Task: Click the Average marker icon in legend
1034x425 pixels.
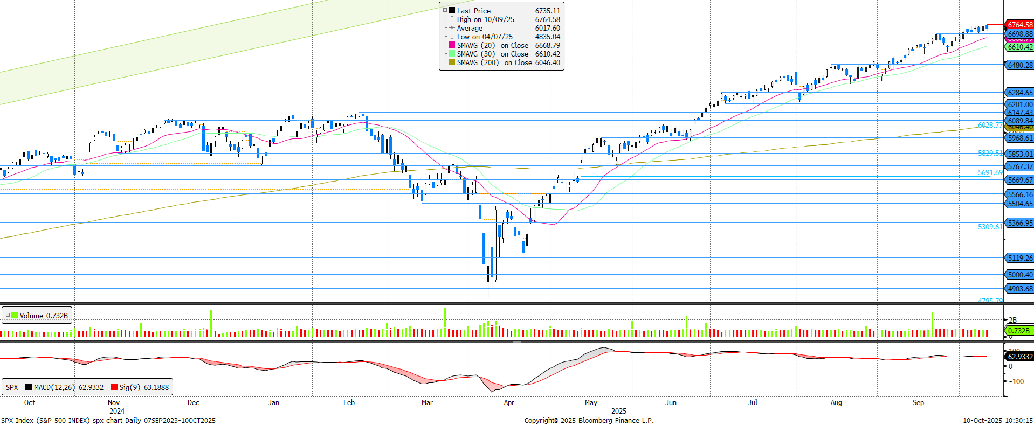Action: pos(452,28)
